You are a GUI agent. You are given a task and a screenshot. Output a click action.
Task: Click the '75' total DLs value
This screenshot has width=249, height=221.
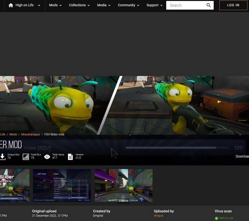coord(32,158)
